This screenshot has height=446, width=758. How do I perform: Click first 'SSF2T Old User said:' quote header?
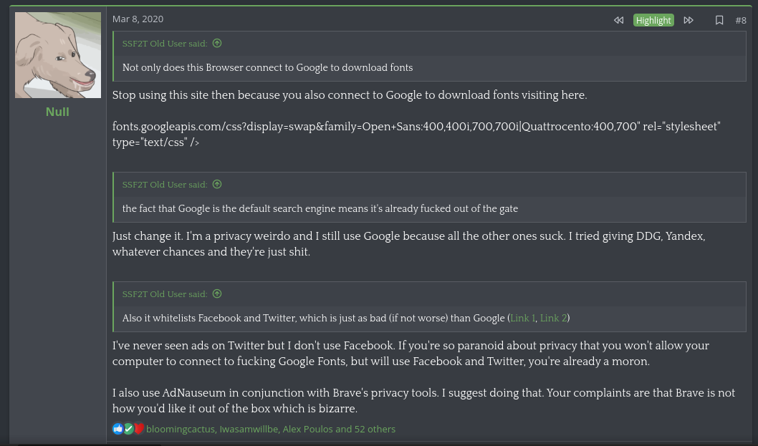click(x=165, y=44)
